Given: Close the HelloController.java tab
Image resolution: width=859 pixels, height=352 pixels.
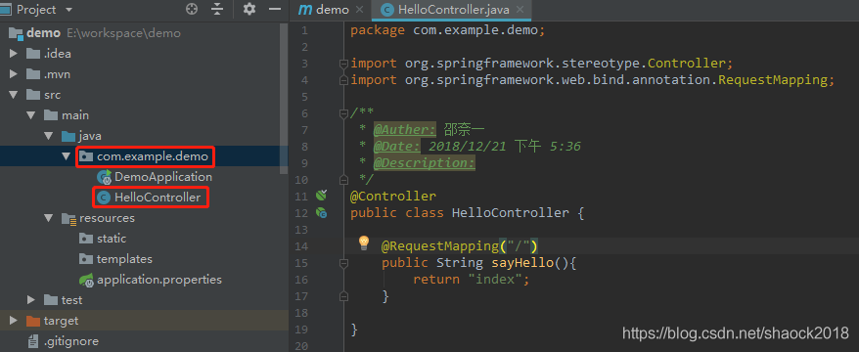Looking at the screenshot, I should pos(520,10).
